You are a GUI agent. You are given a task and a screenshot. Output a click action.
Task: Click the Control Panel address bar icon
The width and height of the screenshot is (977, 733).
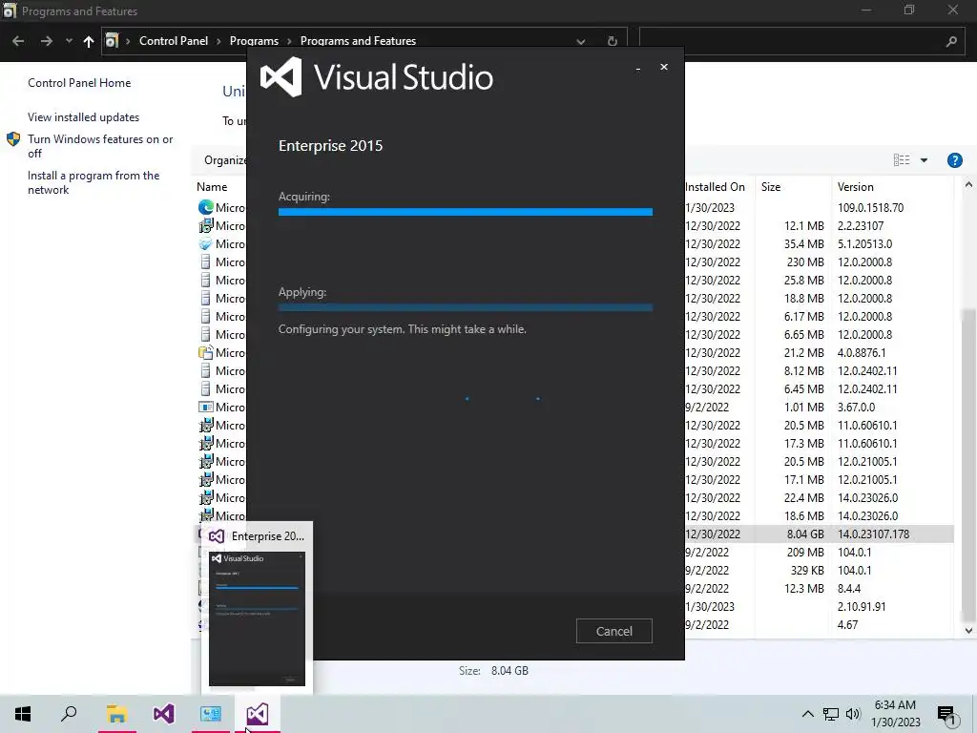tap(112, 40)
